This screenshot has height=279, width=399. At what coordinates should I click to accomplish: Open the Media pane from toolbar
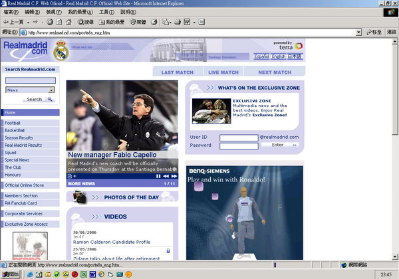point(138,22)
